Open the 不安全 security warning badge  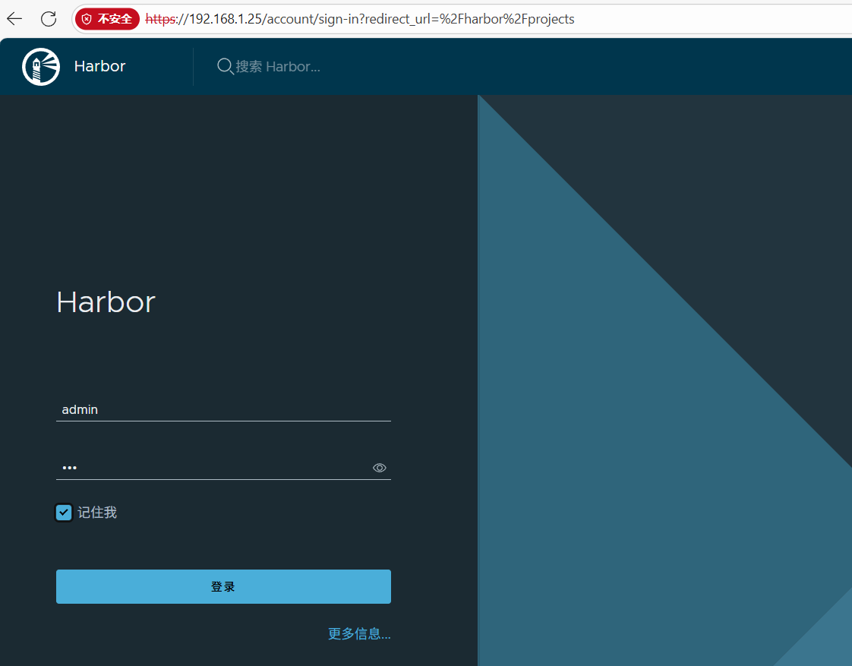107,19
